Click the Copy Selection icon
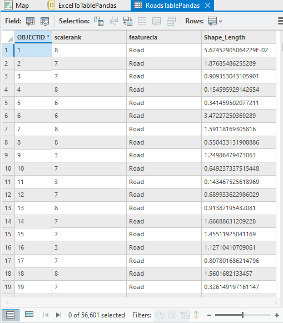Screen dimensions: 283x323 (171, 21)
